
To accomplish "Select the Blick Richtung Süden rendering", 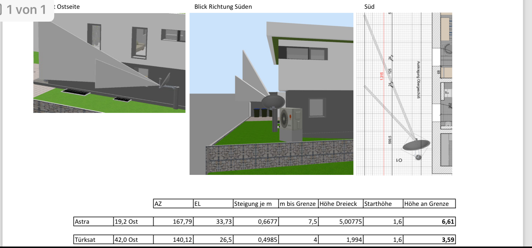I will tap(271, 94).
